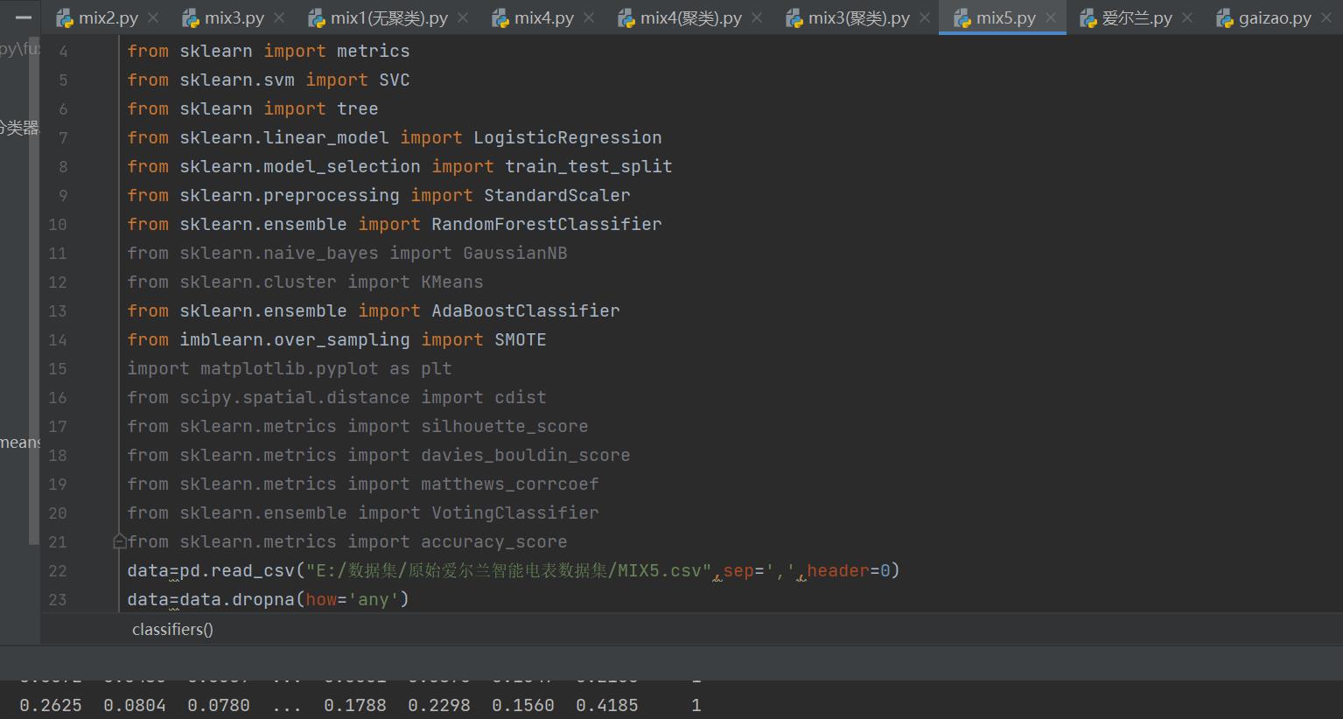This screenshot has height=719, width=1343.
Task: Click the Python file icon on mix5.py tab
Action: point(962,18)
